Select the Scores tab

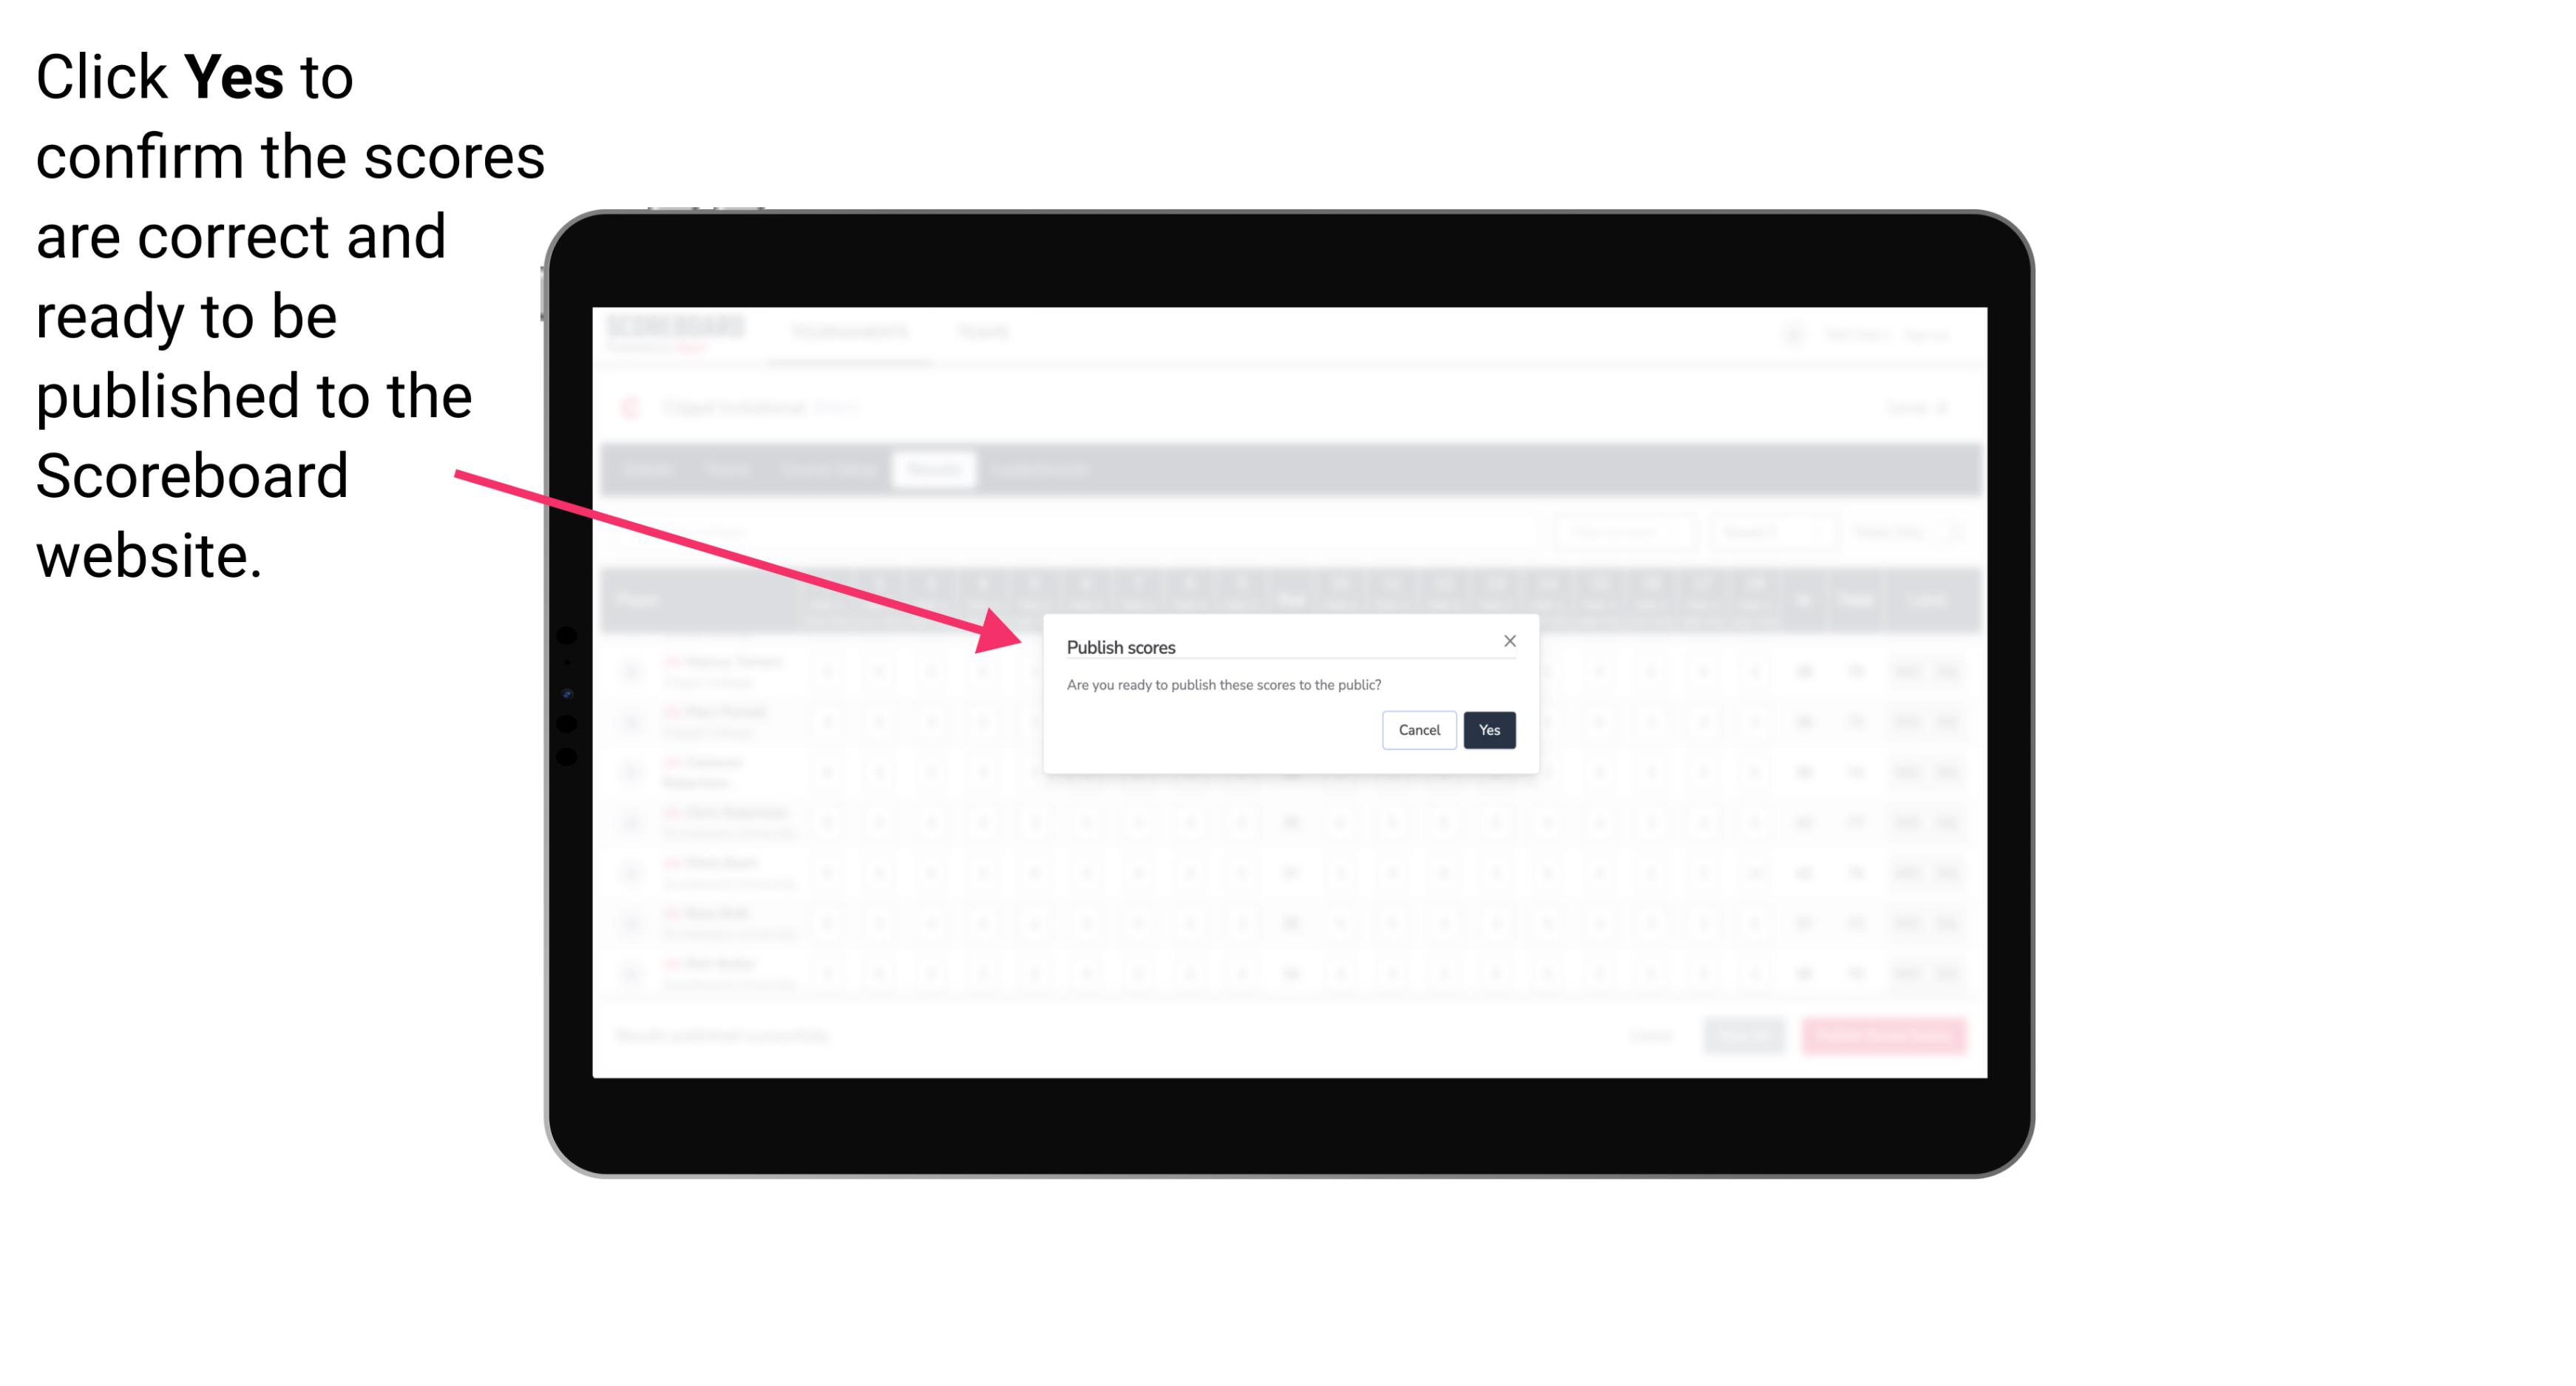tap(937, 471)
